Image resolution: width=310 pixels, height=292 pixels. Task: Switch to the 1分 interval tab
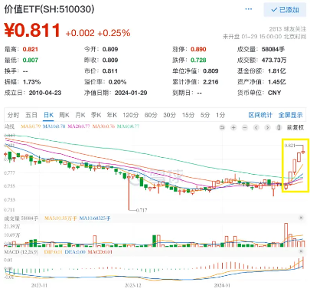tap(220, 115)
